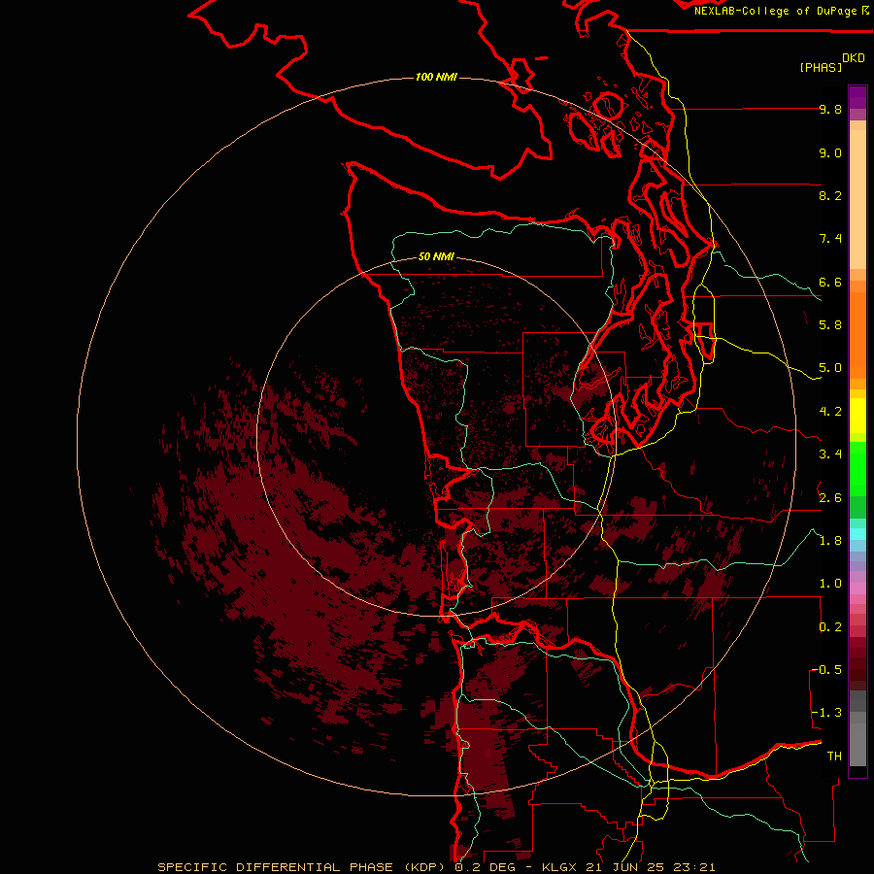This screenshot has width=874, height=874.
Task: Click the KLGX station identifier
Action: (x=560, y=867)
